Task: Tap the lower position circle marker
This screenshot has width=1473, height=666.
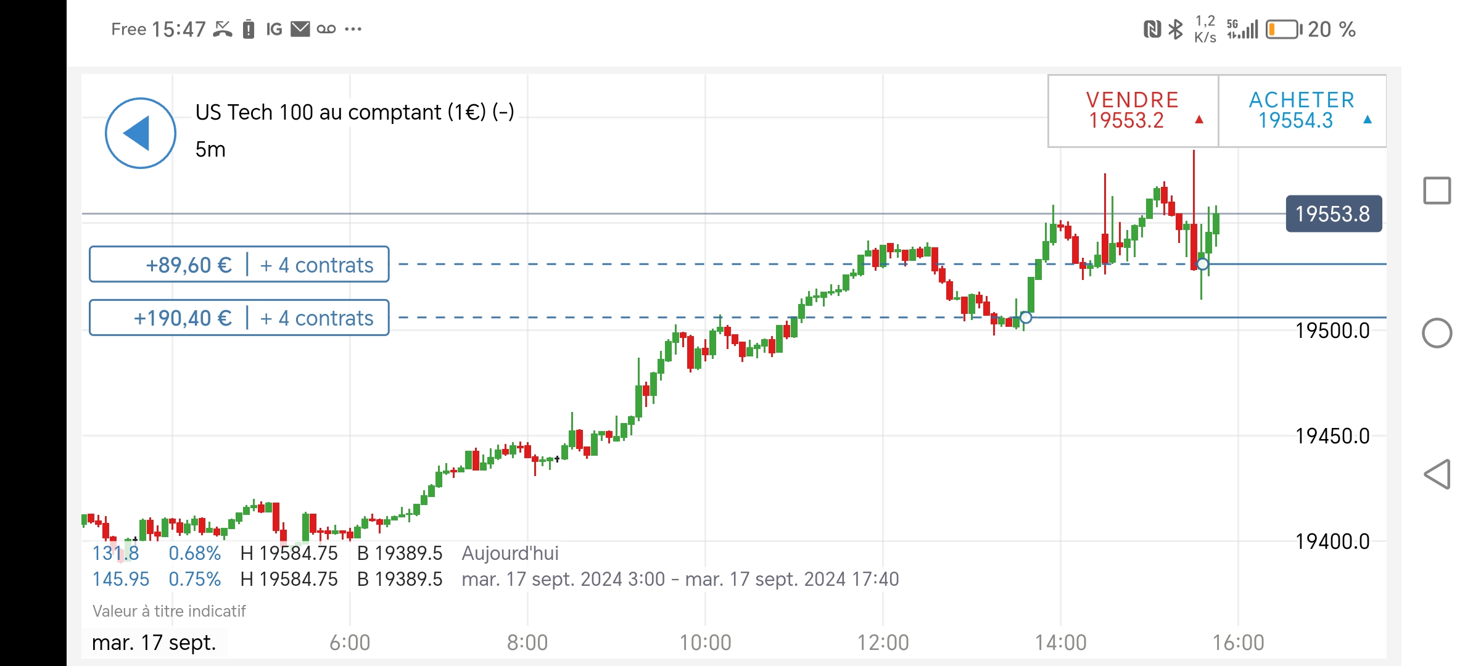Action: tap(1025, 318)
